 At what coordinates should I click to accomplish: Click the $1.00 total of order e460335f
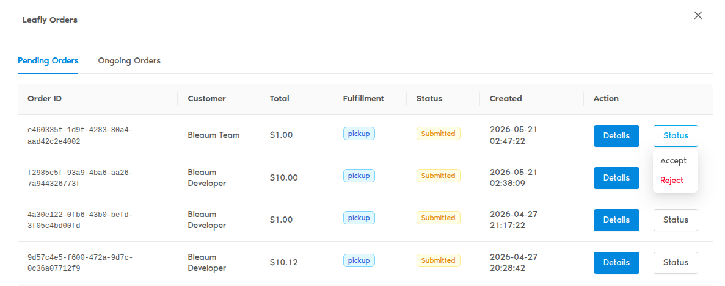pyautogui.click(x=281, y=135)
